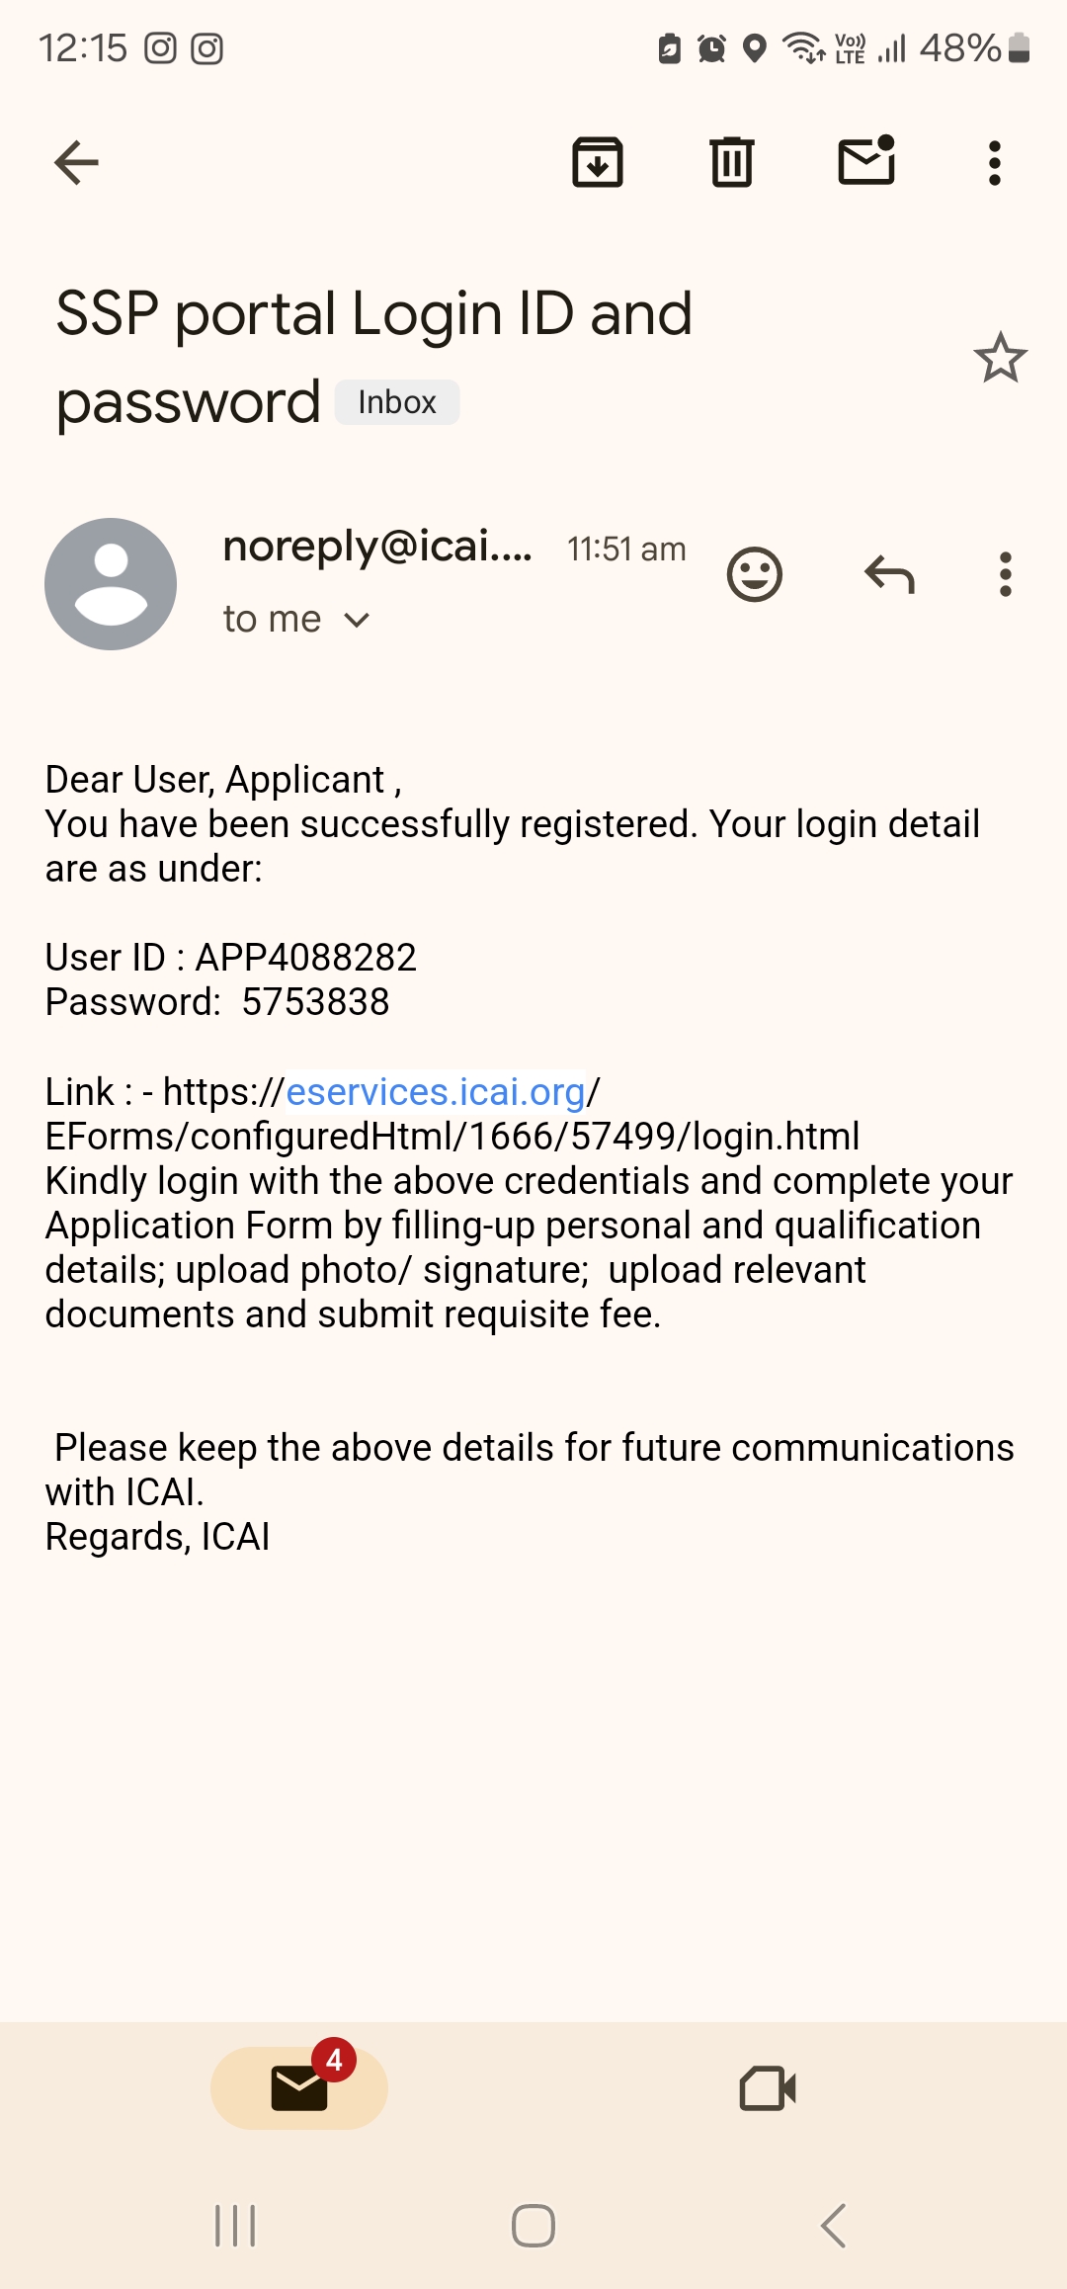1067x2289 pixels.
Task: Tap the sender name noreply@icai
Action: click(377, 547)
